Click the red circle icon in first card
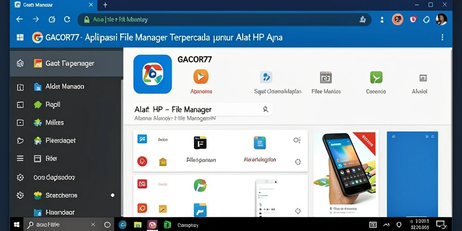 142,161
